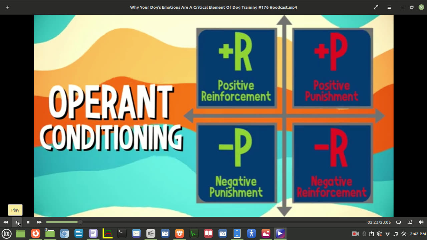Screen dimensions: 427x240
Task: Fast forward the video
Action: [x=39, y=222]
